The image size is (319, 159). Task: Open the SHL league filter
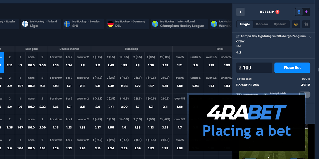click(x=84, y=24)
